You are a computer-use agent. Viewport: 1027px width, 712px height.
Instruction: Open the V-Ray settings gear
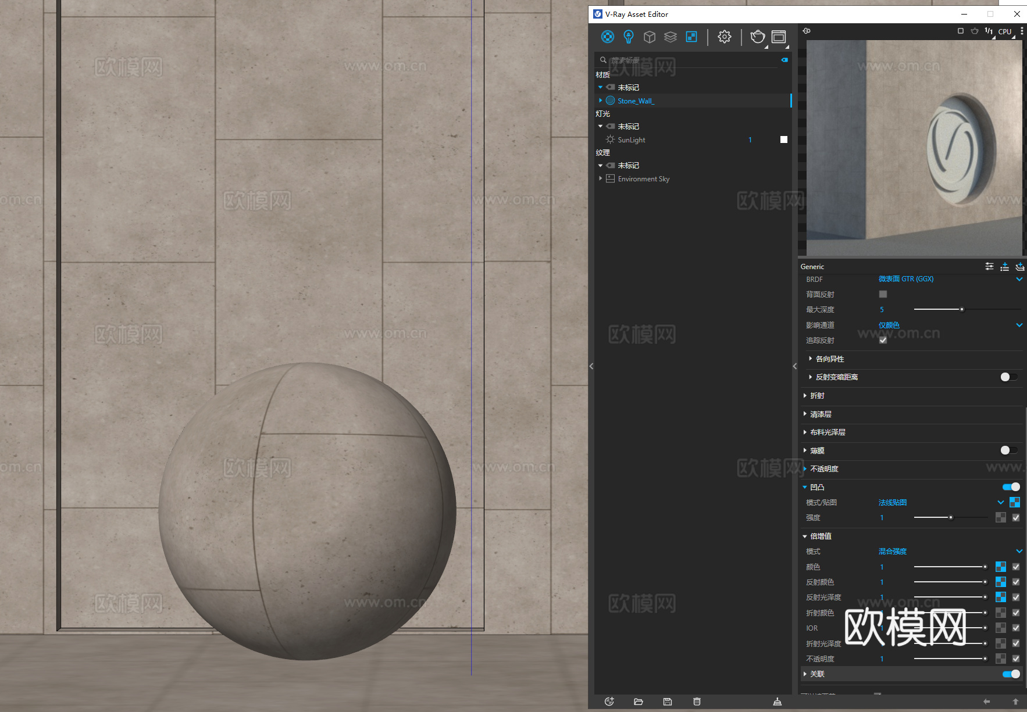coord(725,37)
